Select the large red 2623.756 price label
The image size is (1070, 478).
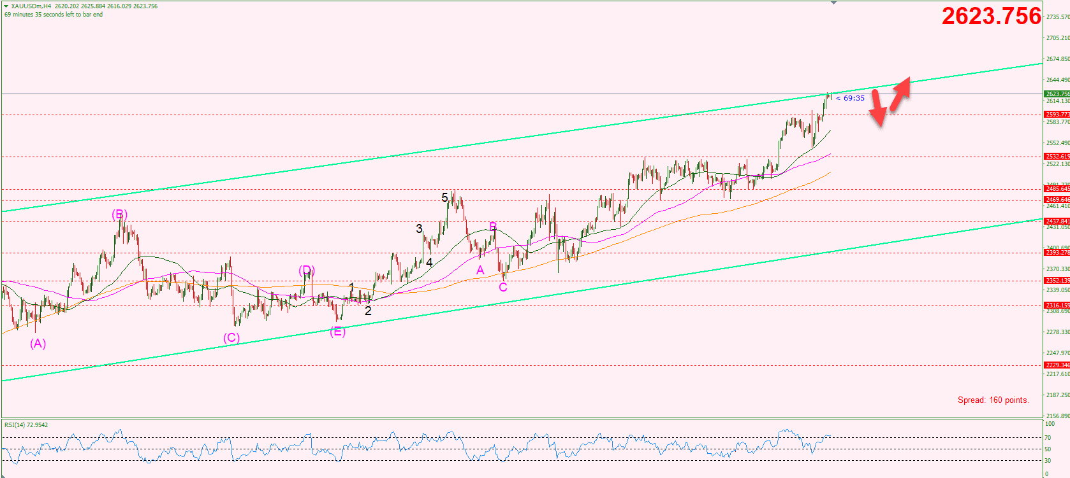click(x=991, y=17)
